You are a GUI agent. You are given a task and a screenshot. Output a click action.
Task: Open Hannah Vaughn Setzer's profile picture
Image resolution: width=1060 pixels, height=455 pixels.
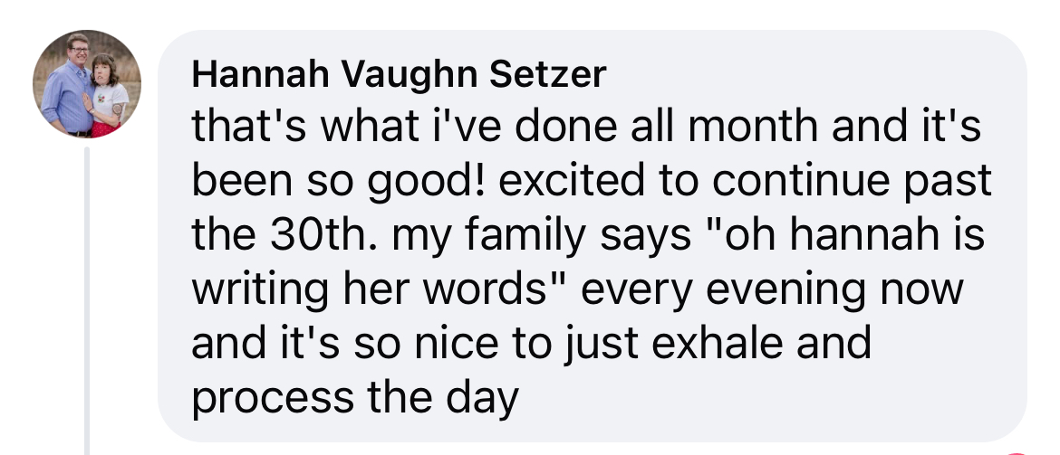pyautogui.click(x=87, y=84)
